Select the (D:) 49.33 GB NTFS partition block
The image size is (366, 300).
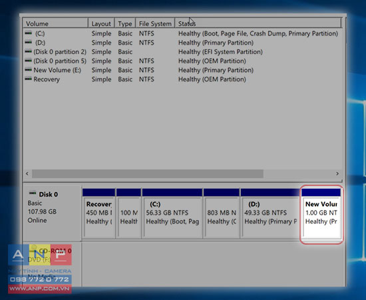pos(271,214)
